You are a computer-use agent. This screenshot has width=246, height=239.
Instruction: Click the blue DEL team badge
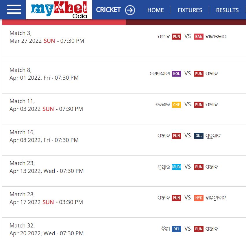coord(176,229)
